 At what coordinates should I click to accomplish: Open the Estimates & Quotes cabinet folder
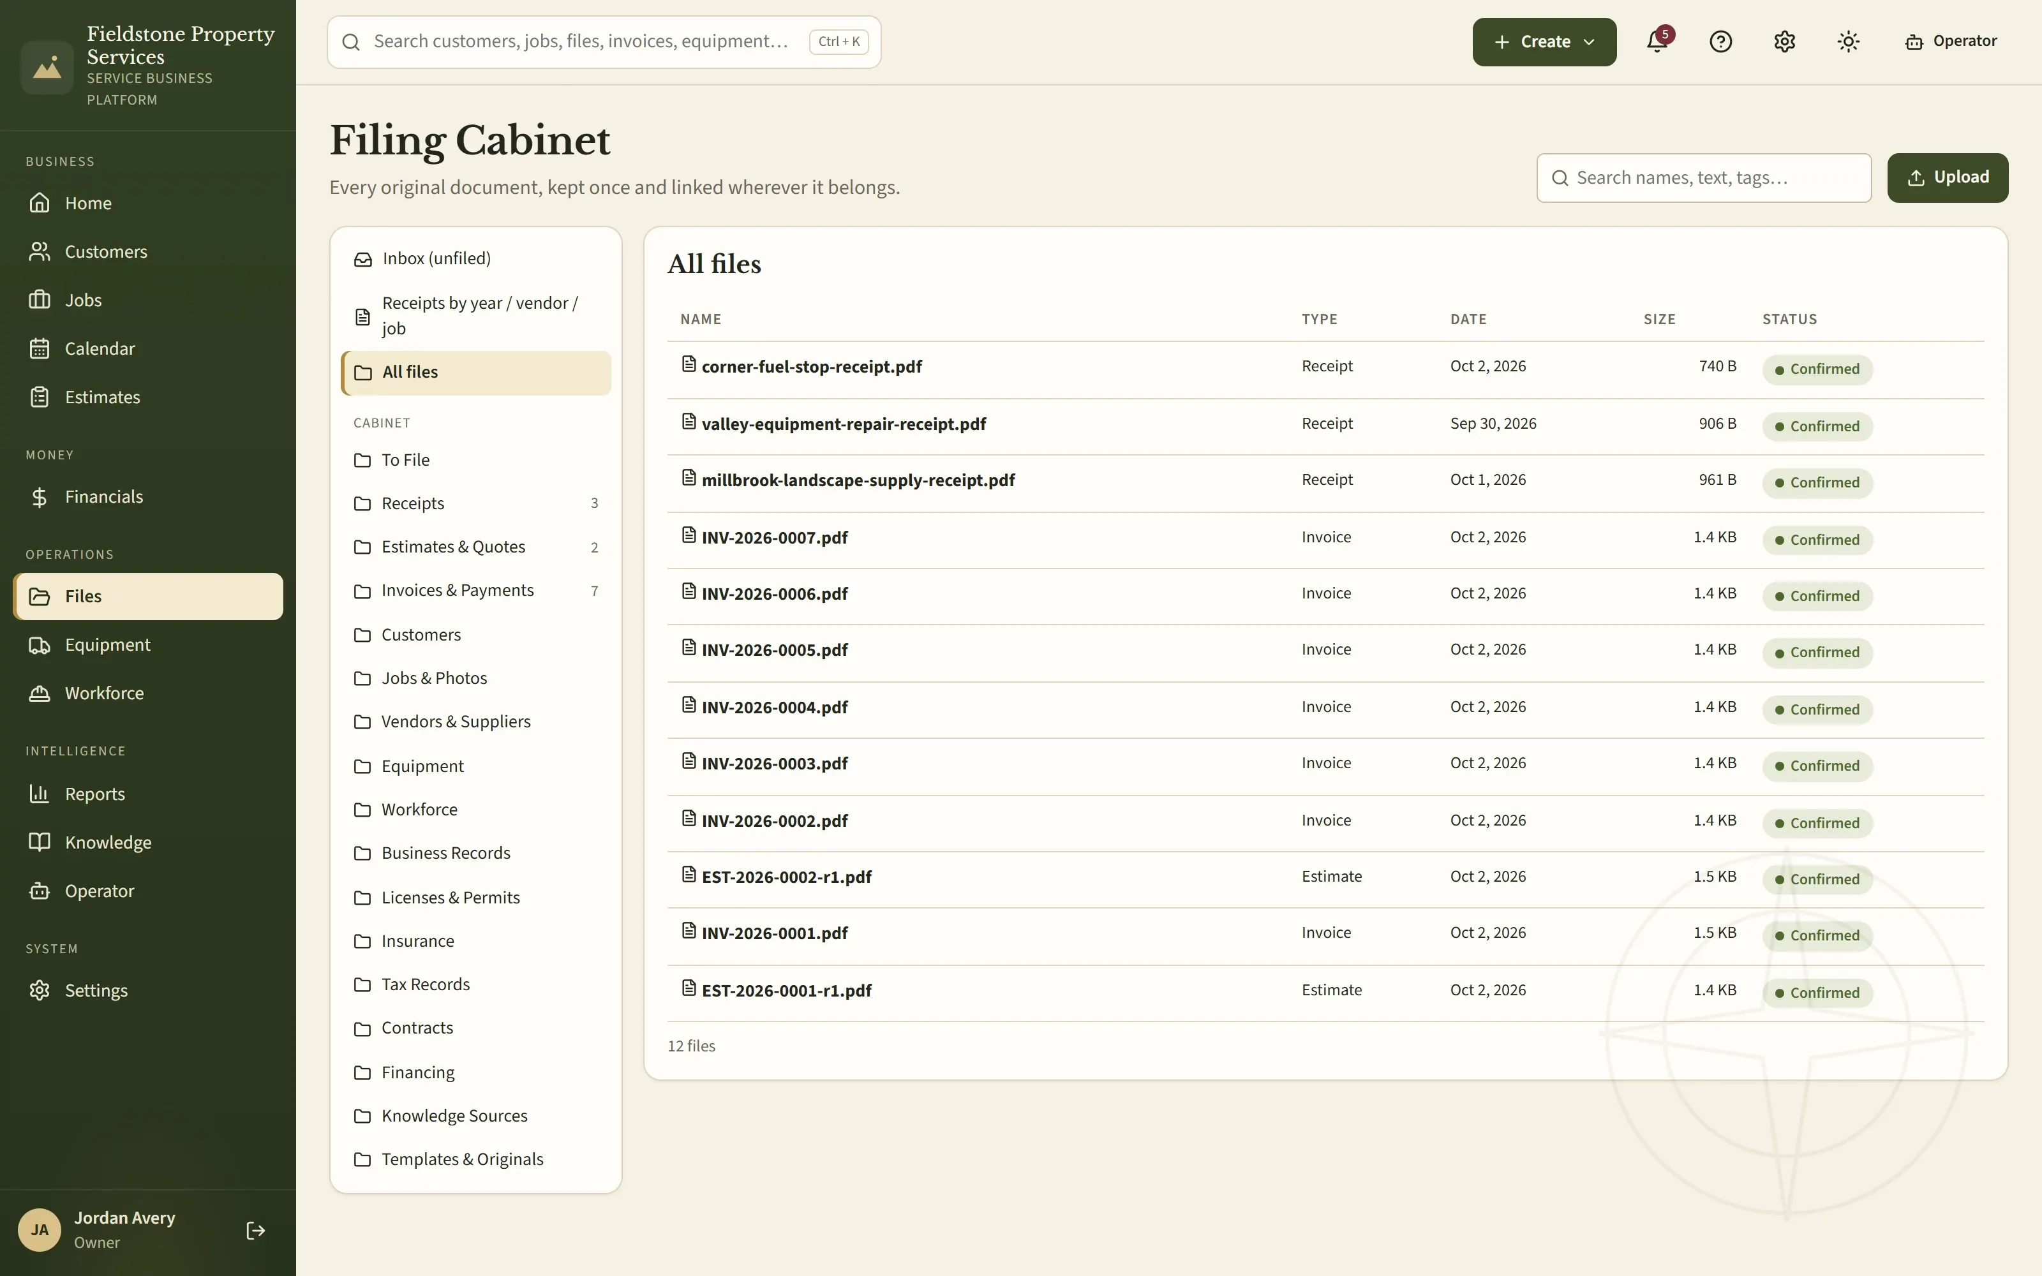476,547
